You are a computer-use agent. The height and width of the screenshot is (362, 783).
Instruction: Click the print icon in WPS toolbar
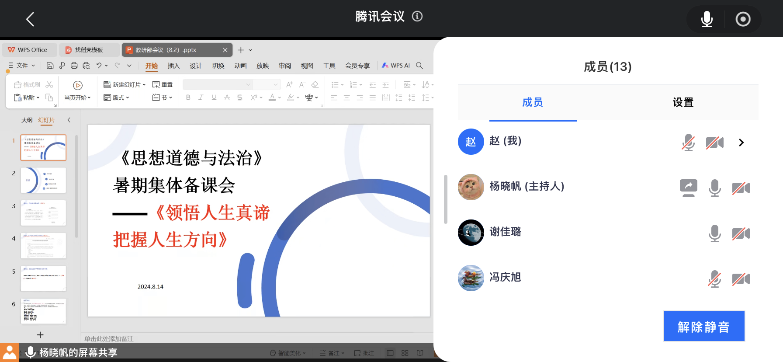click(74, 66)
